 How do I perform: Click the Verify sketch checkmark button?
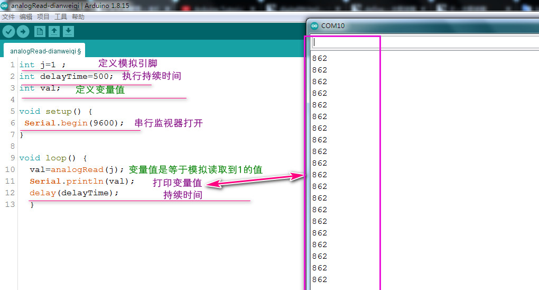coord(8,32)
